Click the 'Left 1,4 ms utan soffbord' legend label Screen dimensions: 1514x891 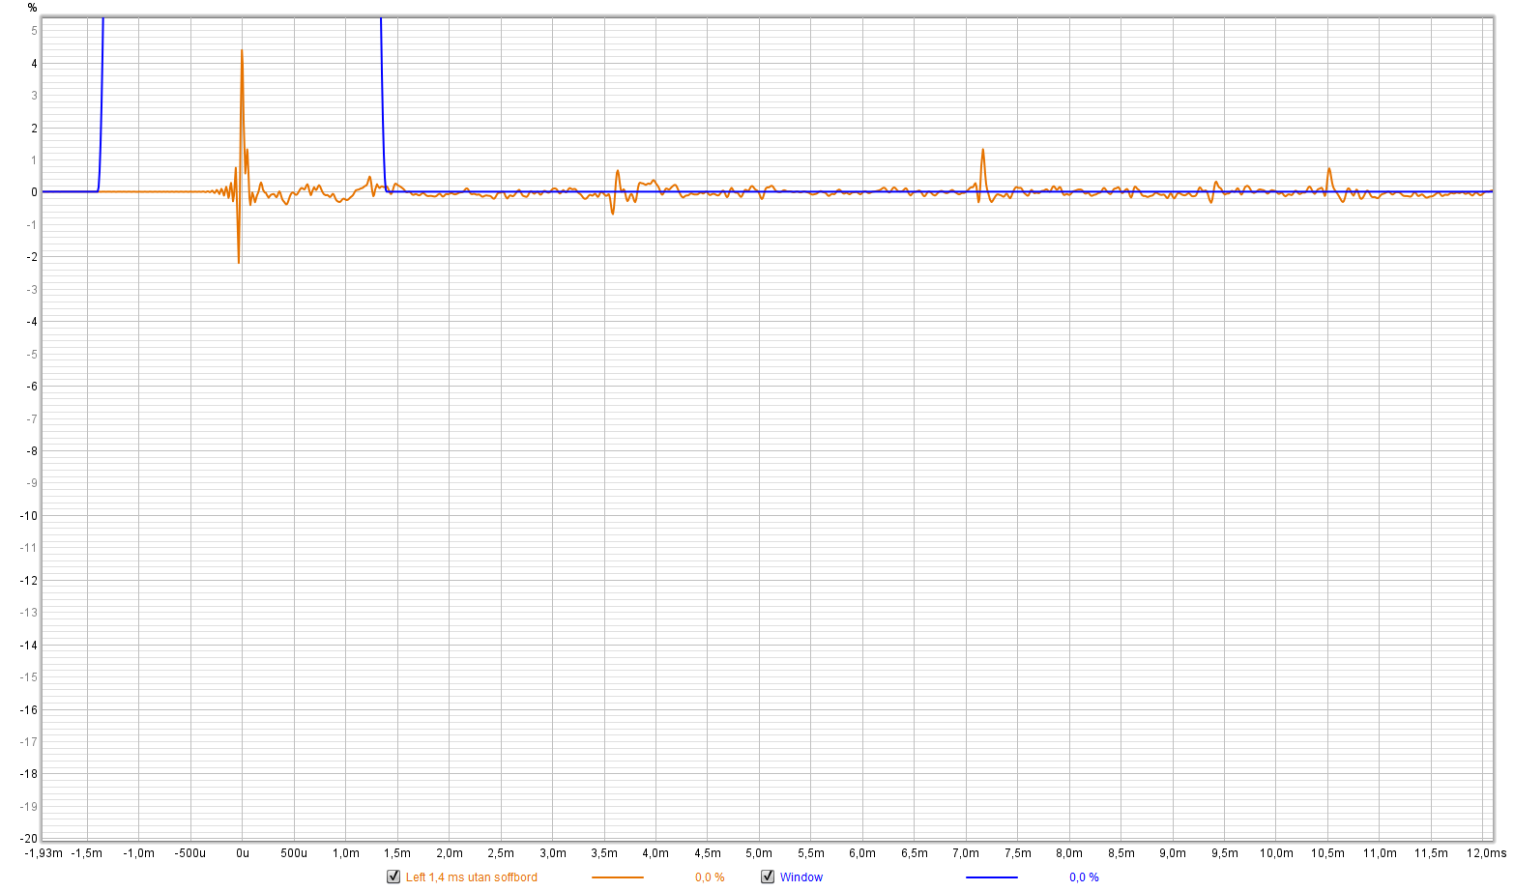[471, 877]
